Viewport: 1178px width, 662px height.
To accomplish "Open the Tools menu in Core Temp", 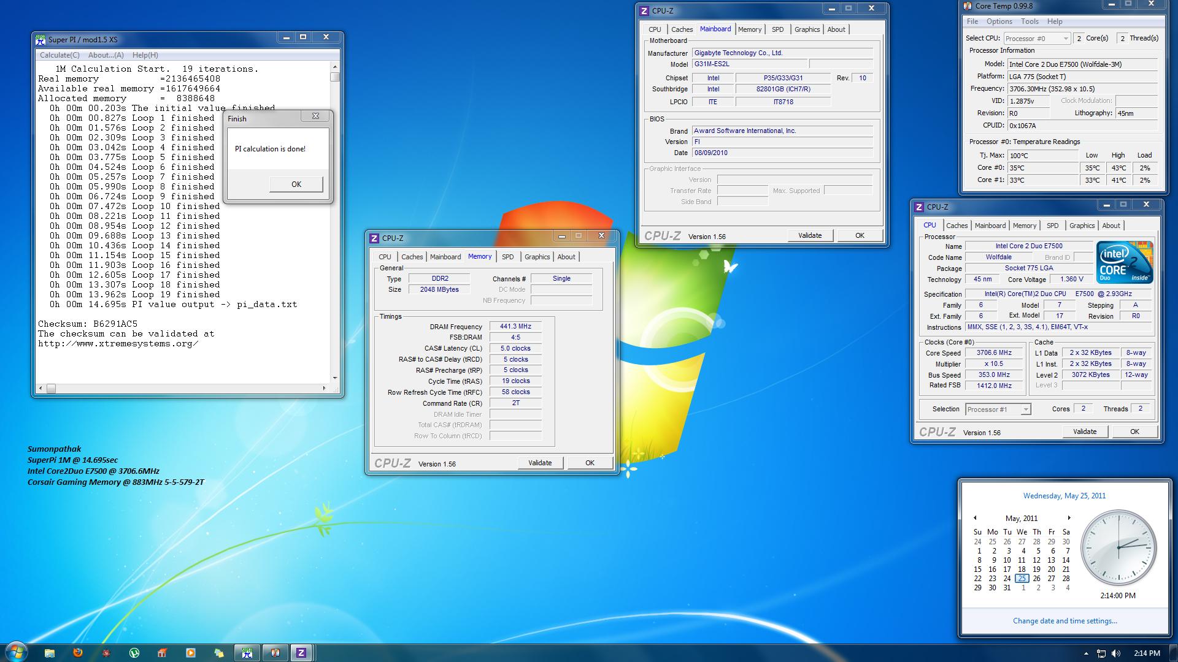I will (1030, 21).
